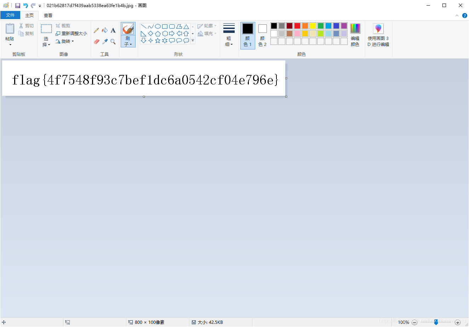This screenshot has width=469, height=327.
Task: Select Color 2 background box
Action: pos(263,35)
